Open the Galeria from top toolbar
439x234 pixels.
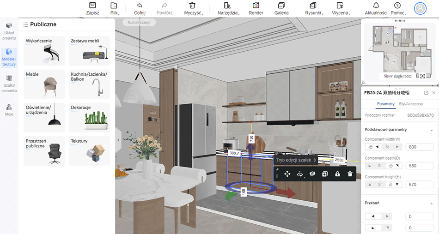[281, 6]
